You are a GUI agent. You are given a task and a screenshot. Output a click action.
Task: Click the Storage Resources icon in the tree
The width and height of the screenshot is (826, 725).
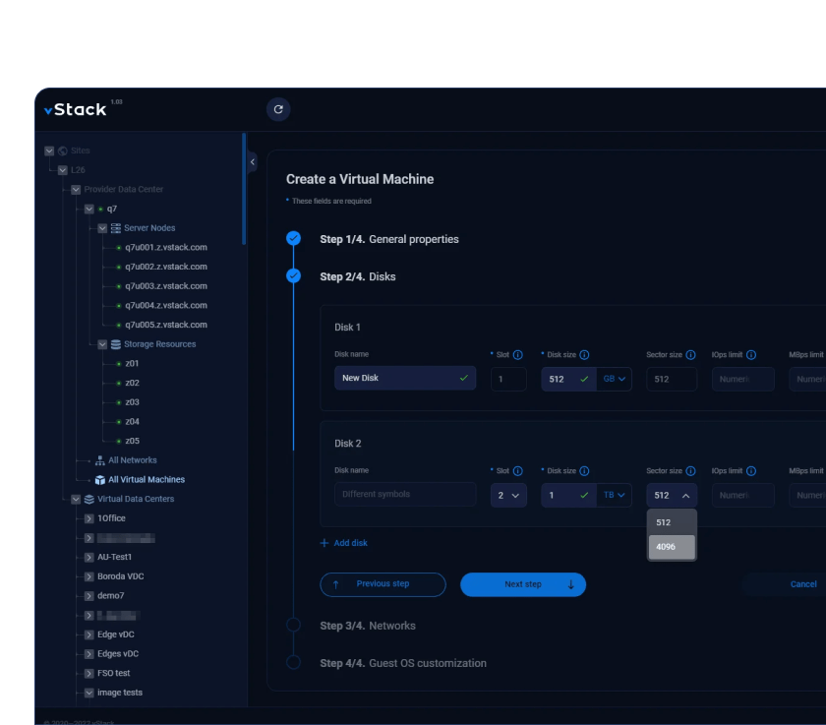pos(115,344)
